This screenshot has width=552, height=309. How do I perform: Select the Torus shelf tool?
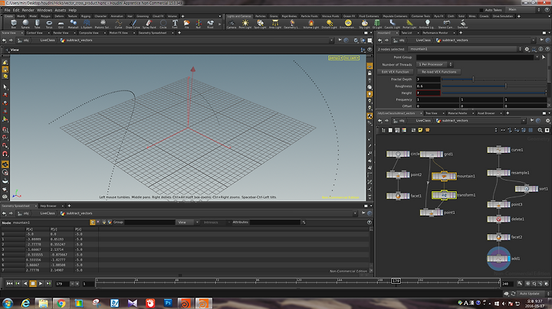49,24
